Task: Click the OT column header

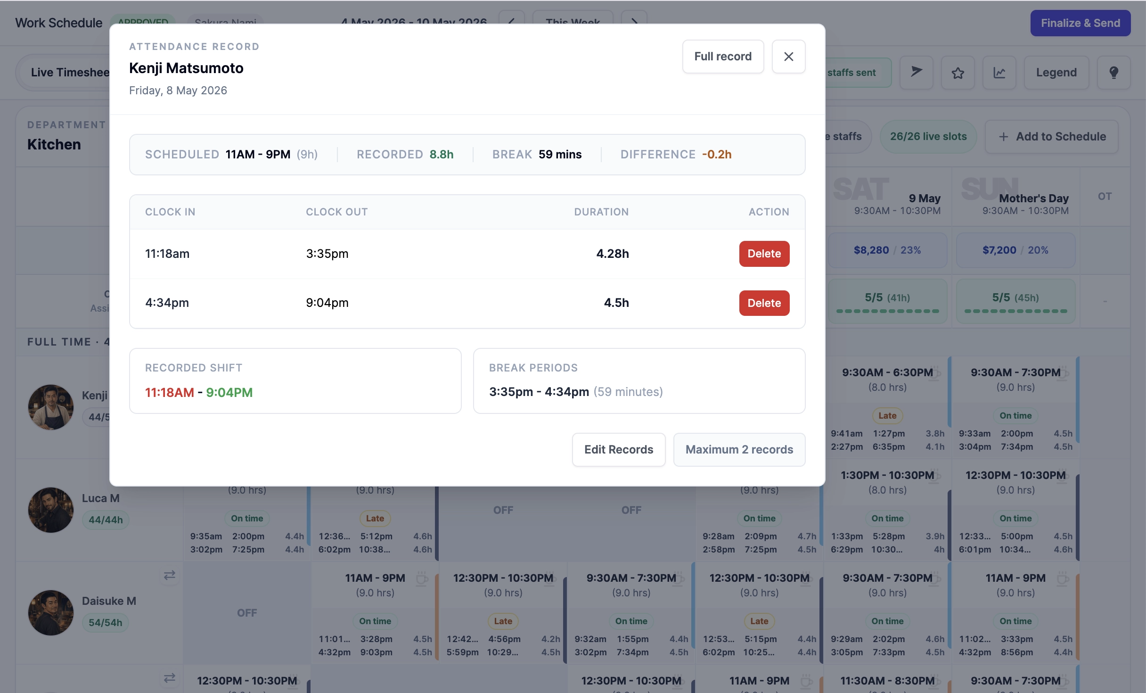Action: coord(1105,196)
